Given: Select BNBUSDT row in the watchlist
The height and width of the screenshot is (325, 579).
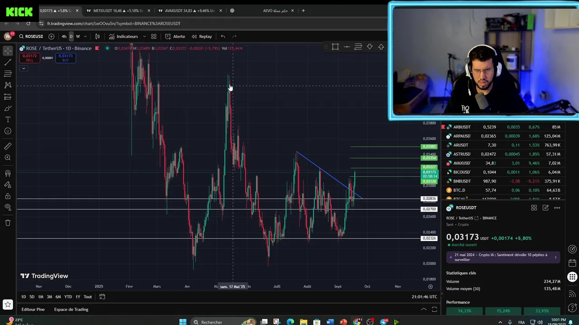Looking at the screenshot, I should (503, 181).
